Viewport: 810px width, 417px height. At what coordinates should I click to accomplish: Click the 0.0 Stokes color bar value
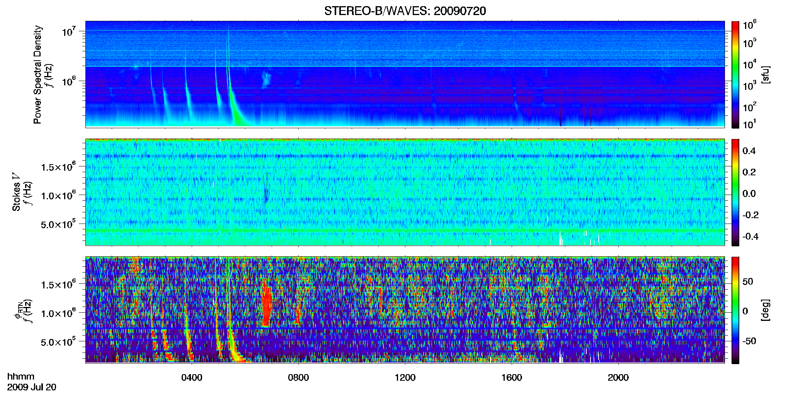(749, 194)
